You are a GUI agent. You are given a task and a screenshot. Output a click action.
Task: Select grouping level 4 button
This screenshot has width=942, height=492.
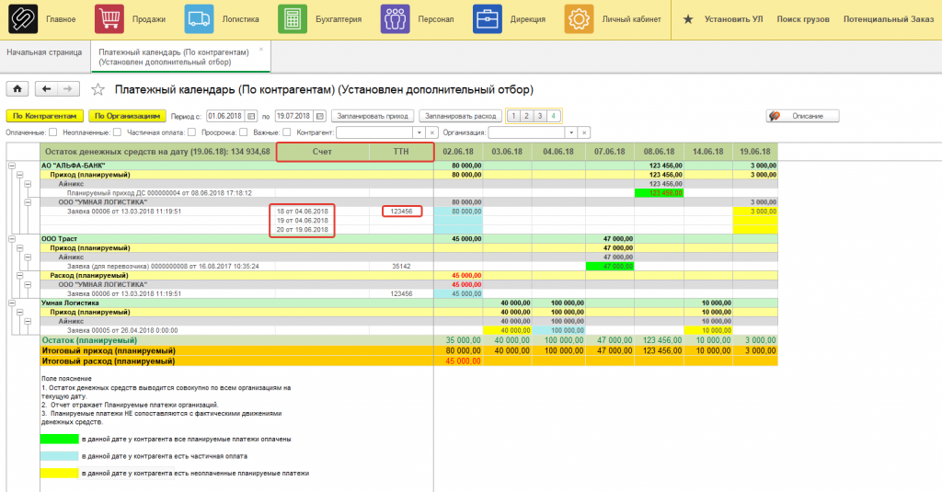(553, 116)
